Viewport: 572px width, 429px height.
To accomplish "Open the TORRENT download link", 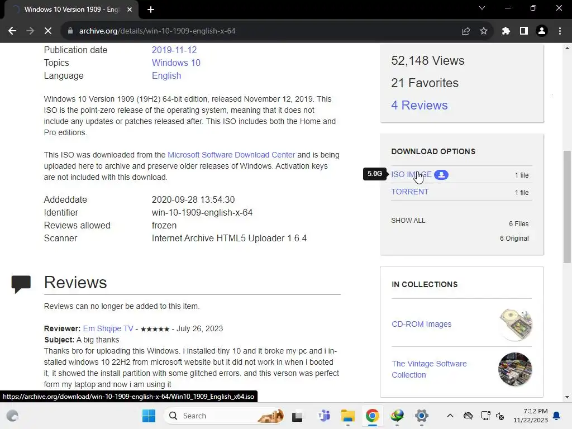I will click(x=409, y=192).
